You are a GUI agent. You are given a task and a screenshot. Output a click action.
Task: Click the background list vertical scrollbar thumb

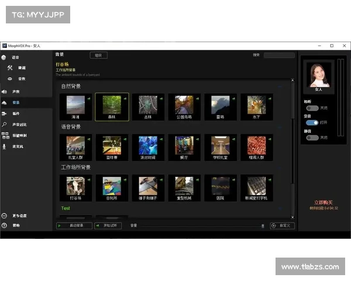pos(292,151)
